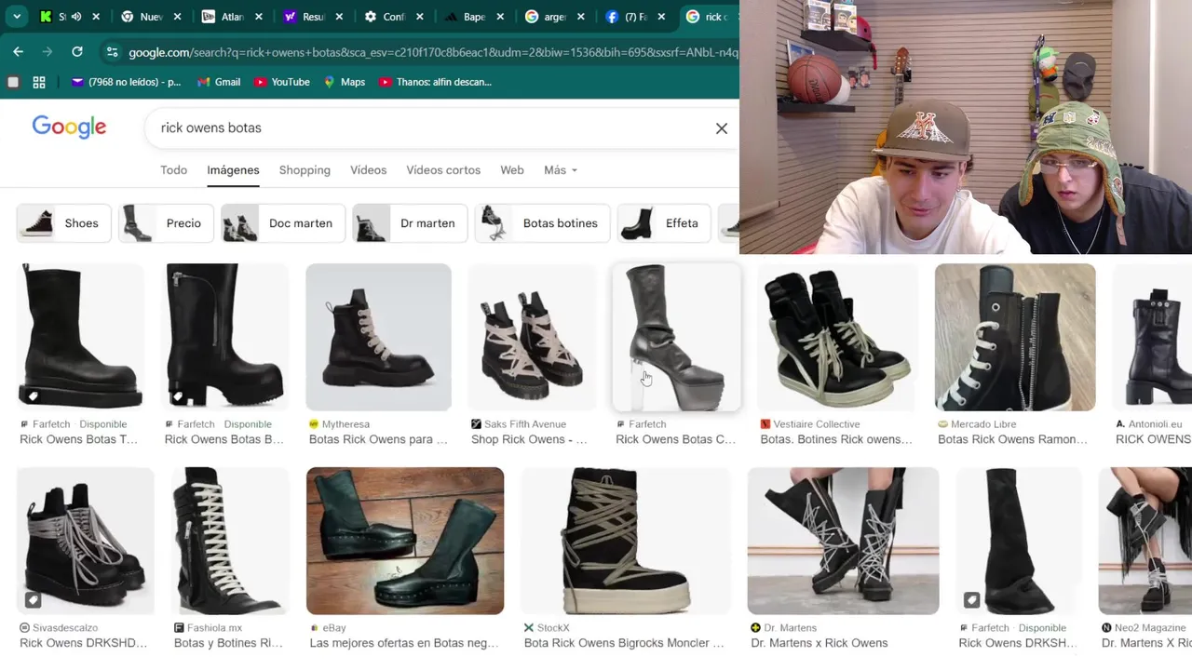
Task: Click the address bar URL field
Action: (x=433, y=52)
